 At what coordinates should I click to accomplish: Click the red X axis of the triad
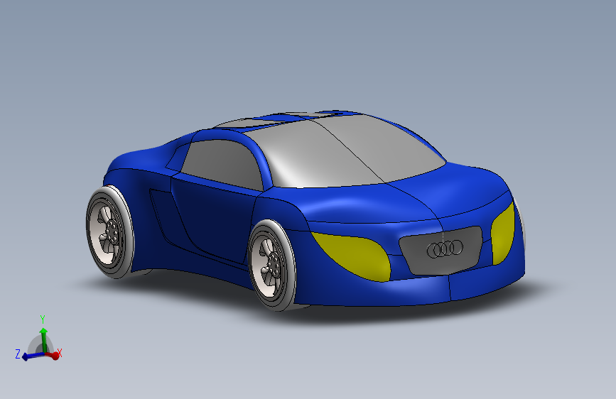click(54, 356)
